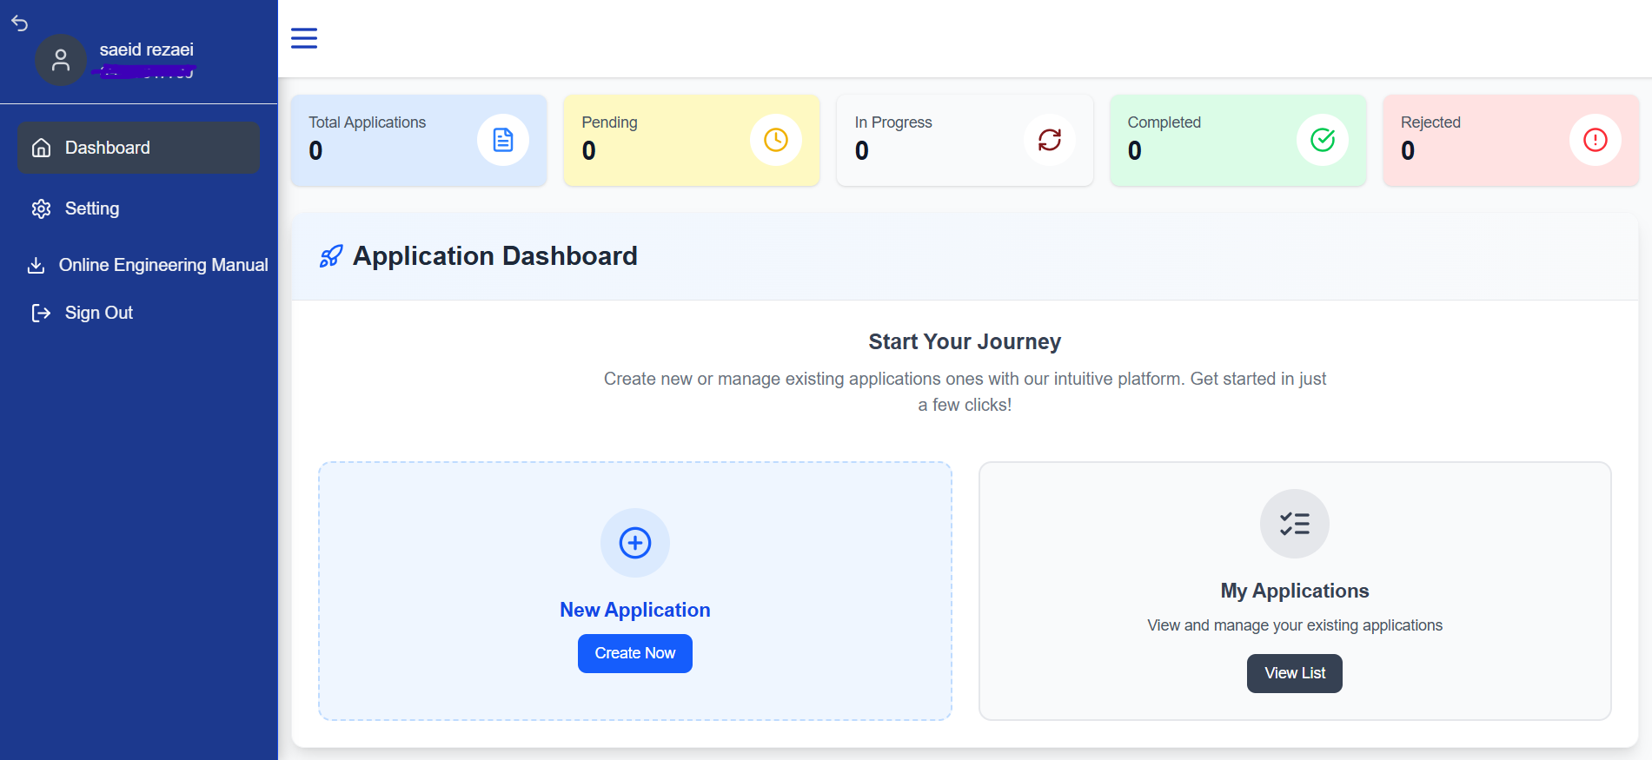Open the Dashboard sidebar item
The image size is (1652, 760).
(x=139, y=148)
